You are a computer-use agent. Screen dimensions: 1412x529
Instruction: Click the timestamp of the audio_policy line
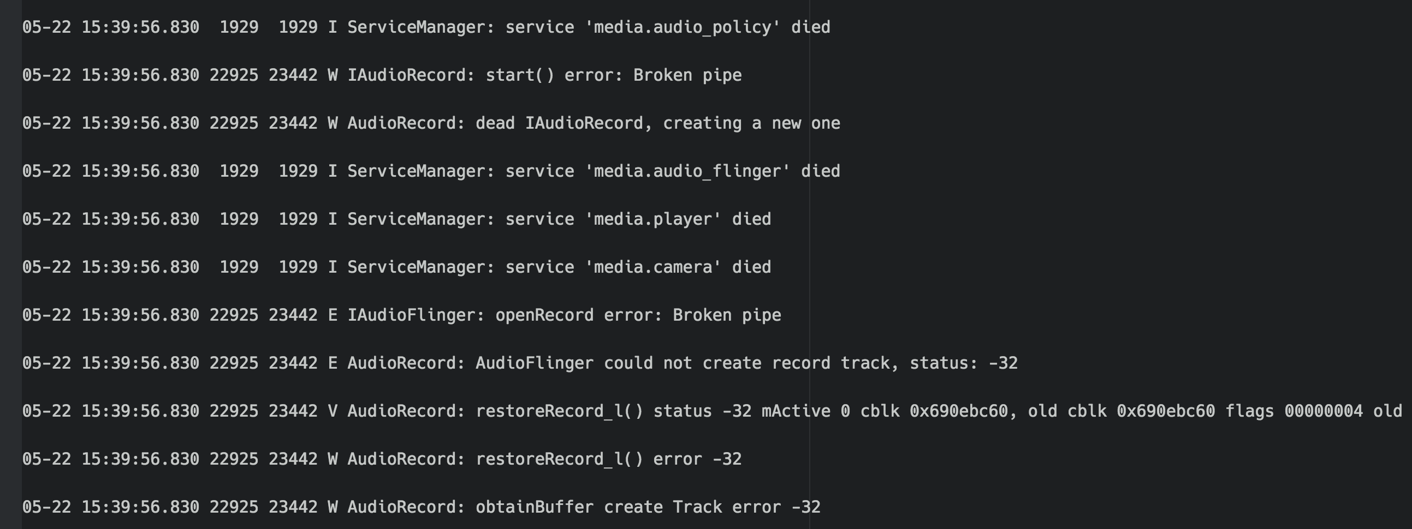click(110, 27)
